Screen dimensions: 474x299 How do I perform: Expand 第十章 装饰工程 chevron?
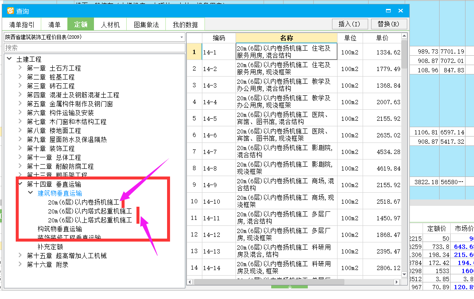(20, 148)
